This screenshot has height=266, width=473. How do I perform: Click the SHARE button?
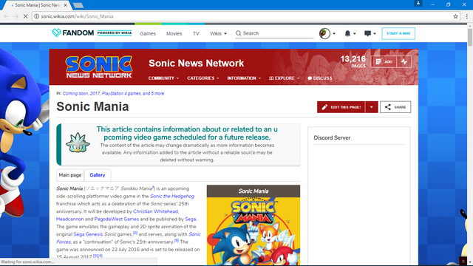(x=395, y=107)
